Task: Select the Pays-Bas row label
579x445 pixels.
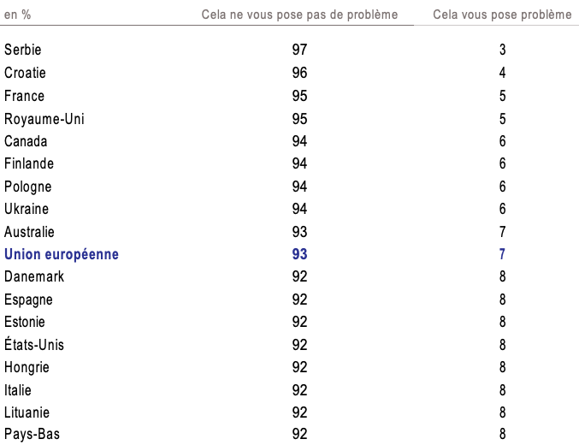Action: (x=32, y=434)
